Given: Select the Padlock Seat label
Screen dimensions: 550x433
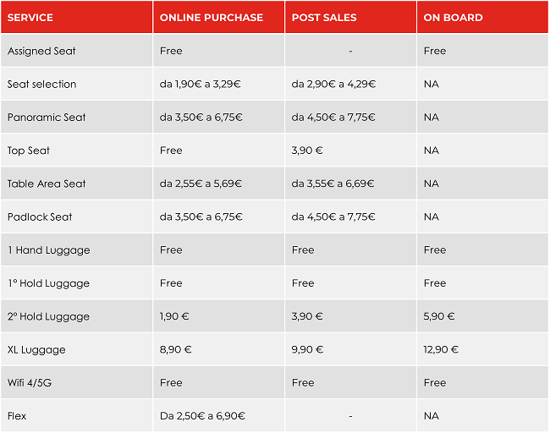Looking at the screenshot, I should coord(40,217).
